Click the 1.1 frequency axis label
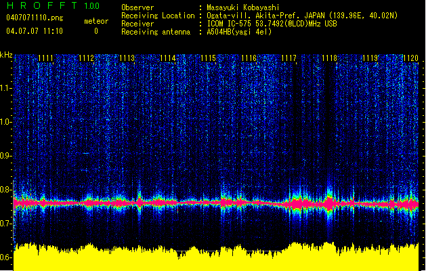The image size is (426, 271). pos(5,88)
